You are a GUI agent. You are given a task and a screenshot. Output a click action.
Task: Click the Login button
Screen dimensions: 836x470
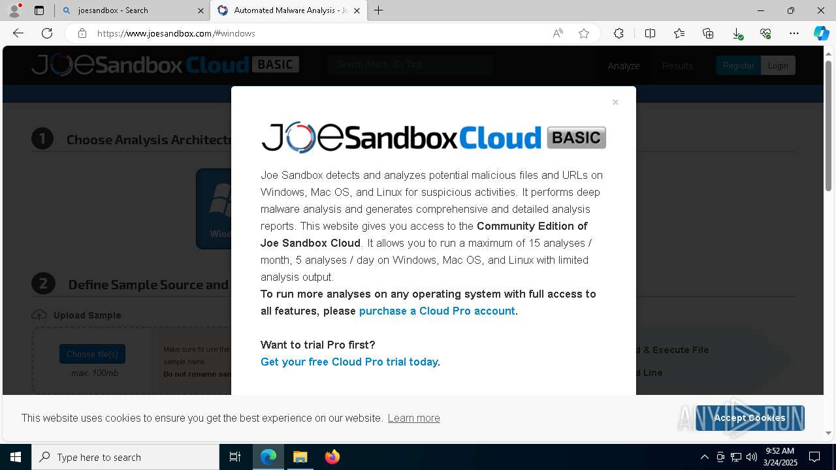tap(778, 65)
